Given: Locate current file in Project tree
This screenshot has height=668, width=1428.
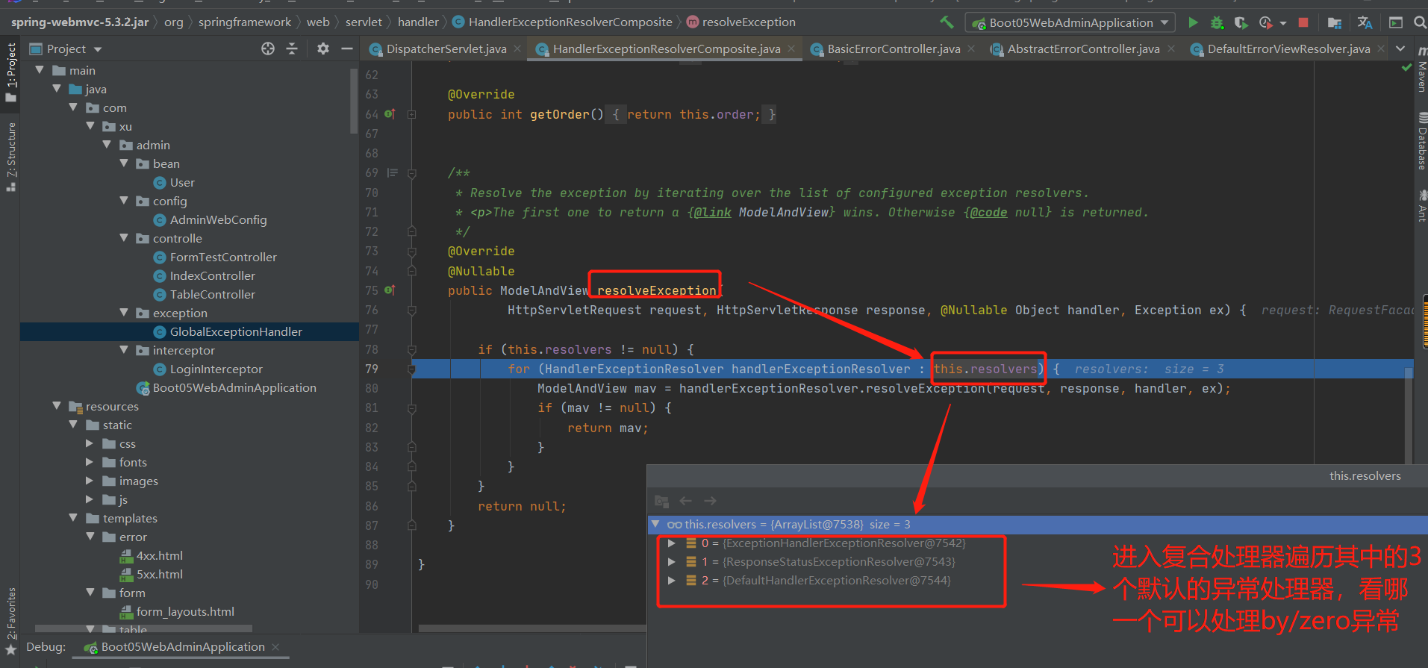Looking at the screenshot, I should click(x=268, y=49).
